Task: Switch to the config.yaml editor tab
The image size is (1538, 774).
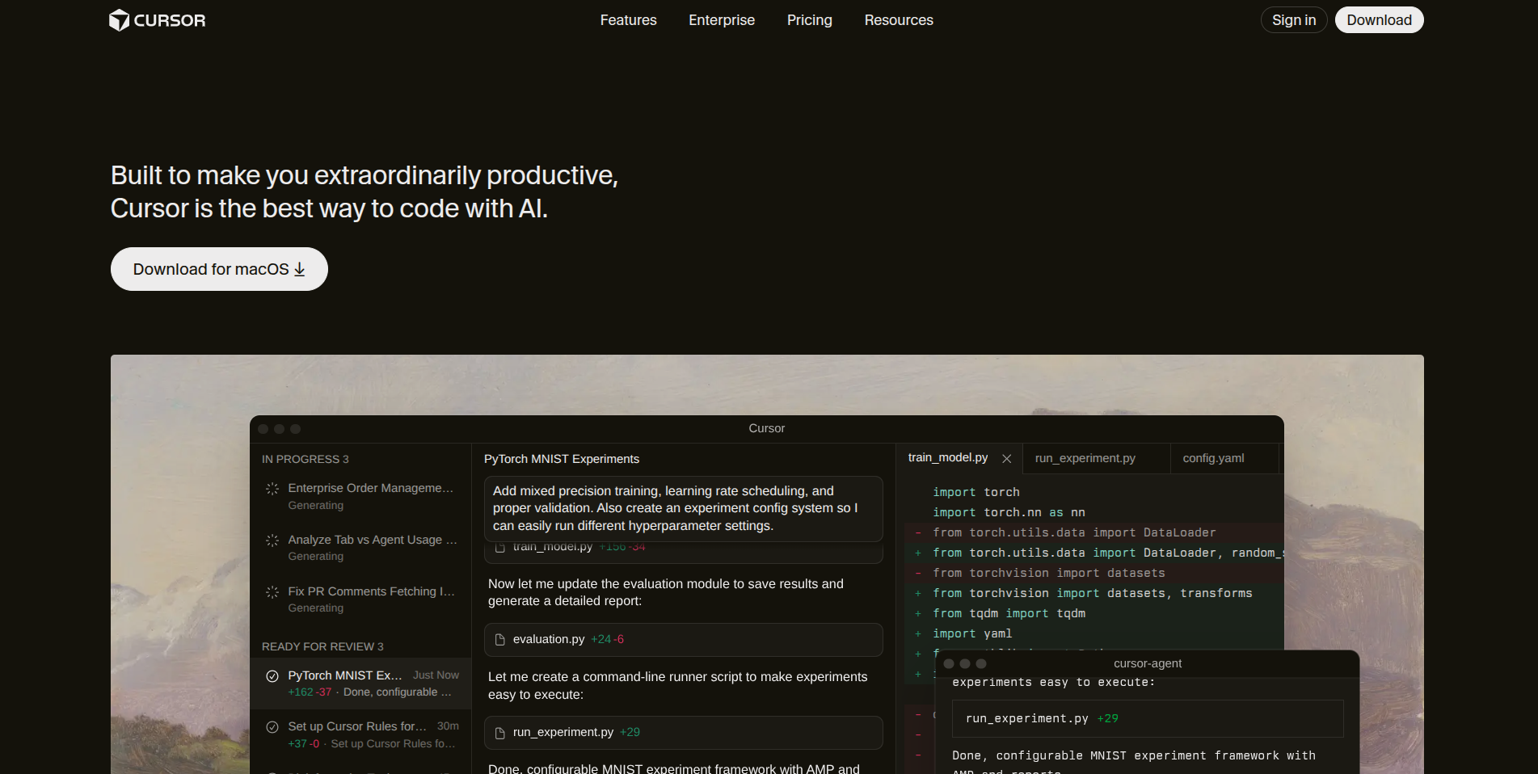Action: click(x=1213, y=458)
